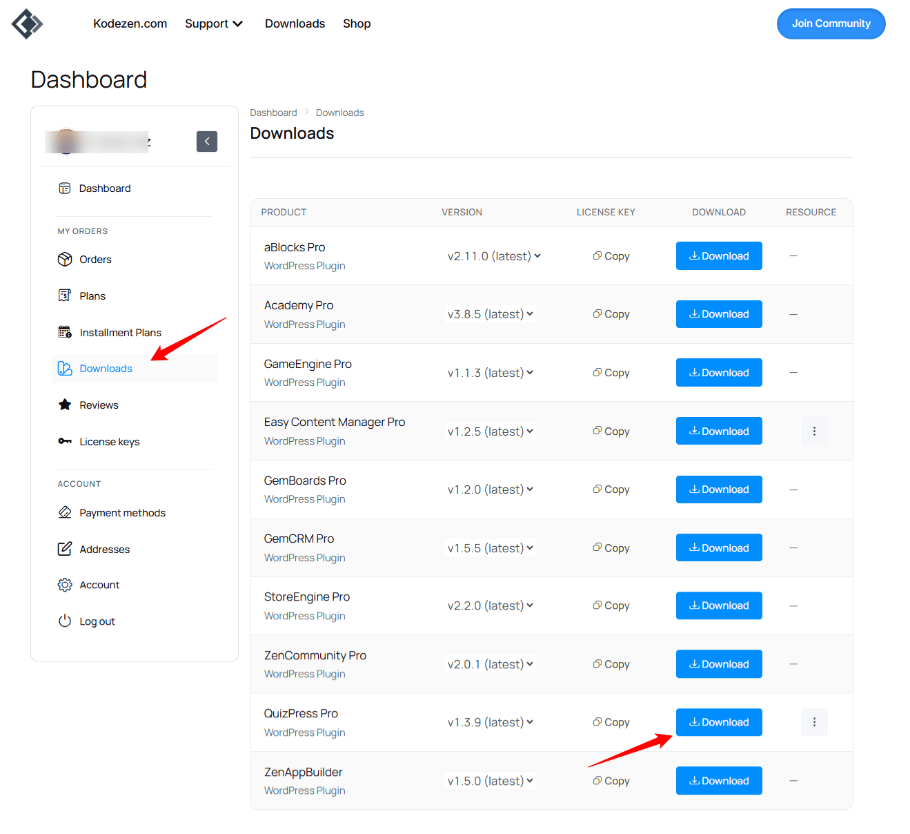The height and width of the screenshot is (834, 910).
Task: Click the Plans sidebar icon
Action: click(65, 295)
